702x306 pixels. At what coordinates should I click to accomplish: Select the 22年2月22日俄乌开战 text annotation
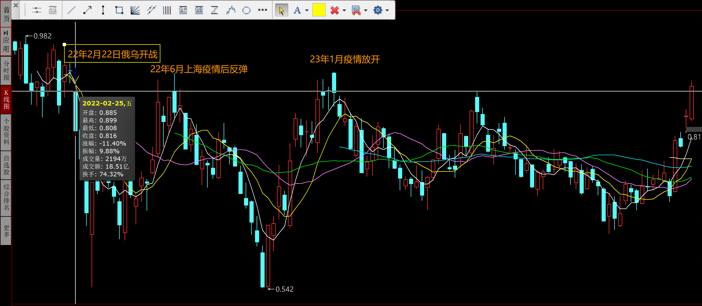(112, 54)
